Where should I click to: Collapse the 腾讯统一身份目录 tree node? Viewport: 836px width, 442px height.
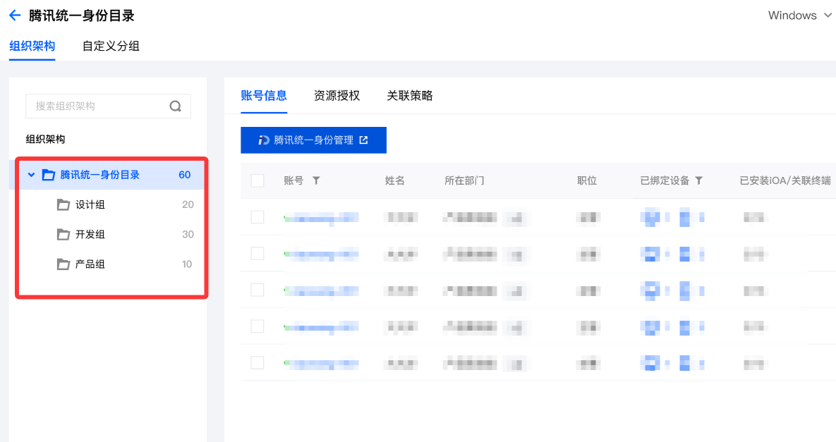click(x=32, y=175)
